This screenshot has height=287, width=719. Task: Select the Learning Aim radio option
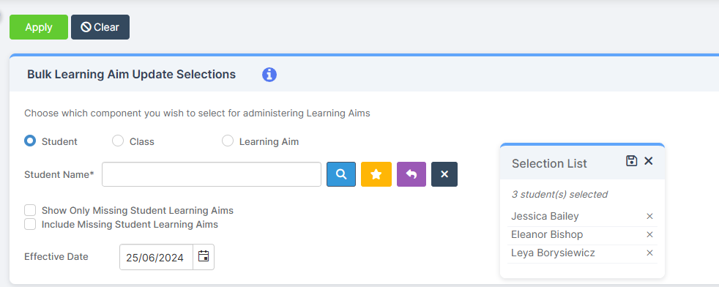[228, 141]
